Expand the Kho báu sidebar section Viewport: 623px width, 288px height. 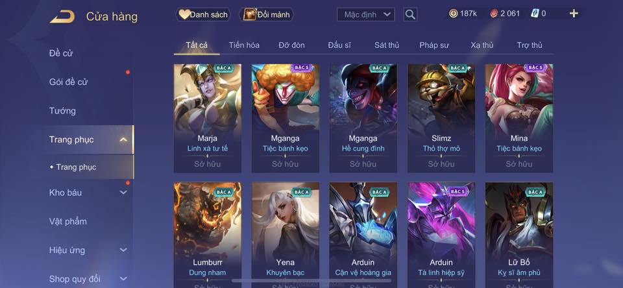click(123, 192)
